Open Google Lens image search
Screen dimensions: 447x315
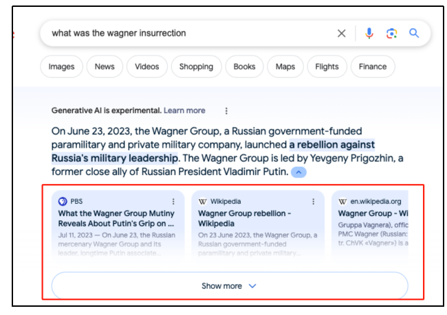(x=391, y=33)
